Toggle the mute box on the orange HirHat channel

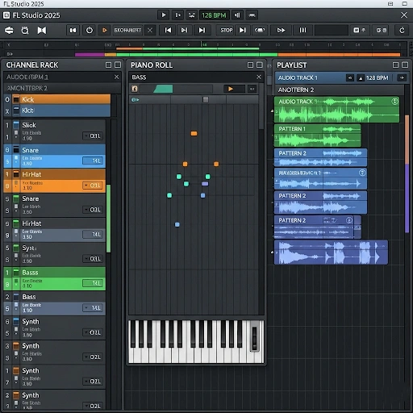click(x=16, y=174)
